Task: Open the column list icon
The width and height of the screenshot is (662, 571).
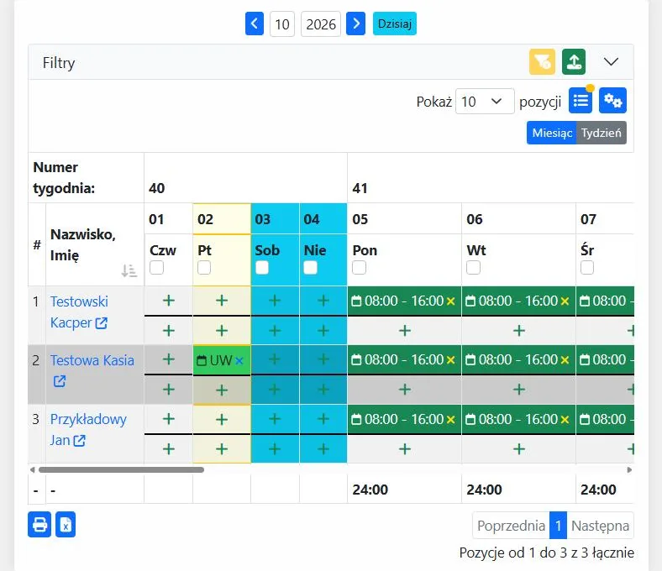Action: tap(581, 101)
